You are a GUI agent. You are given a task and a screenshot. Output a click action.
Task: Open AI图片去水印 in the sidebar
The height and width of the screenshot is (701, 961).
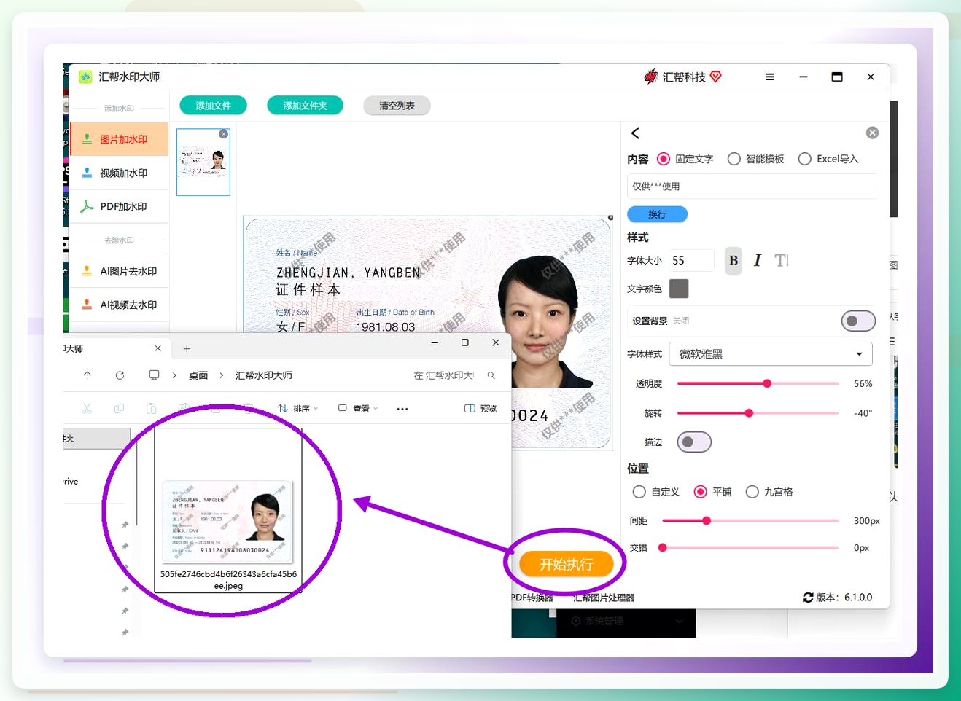119,271
